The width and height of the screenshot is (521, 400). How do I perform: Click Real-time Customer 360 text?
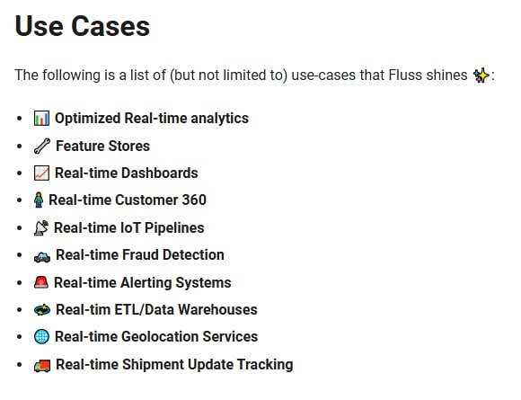coord(128,200)
